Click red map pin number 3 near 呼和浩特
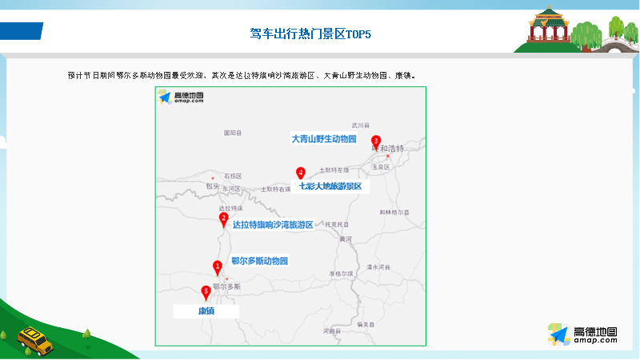Image resolution: width=640 pixels, height=360 pixels. tap(376, 142)
